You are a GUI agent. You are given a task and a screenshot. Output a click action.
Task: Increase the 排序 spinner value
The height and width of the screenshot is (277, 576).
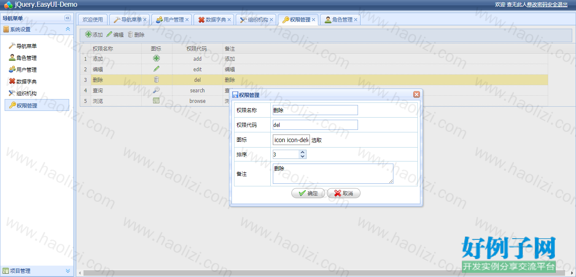[x=302, y=153]
